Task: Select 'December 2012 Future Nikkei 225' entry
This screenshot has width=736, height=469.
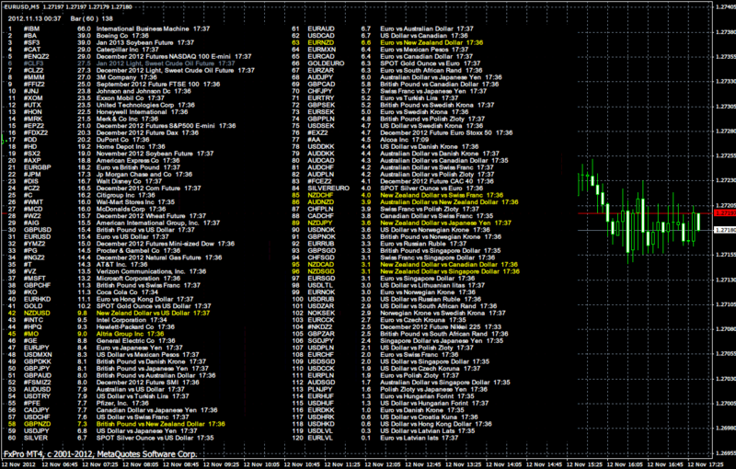Action: (431, 327)
